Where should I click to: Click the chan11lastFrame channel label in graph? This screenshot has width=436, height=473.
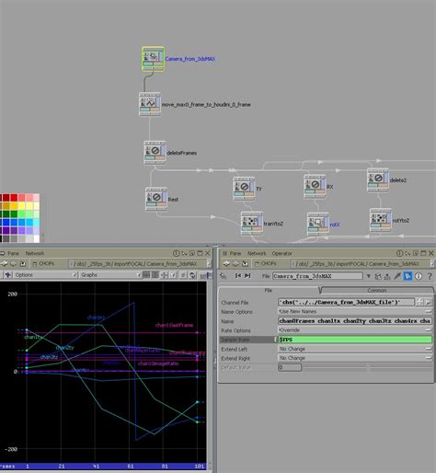tap(174, 325)
